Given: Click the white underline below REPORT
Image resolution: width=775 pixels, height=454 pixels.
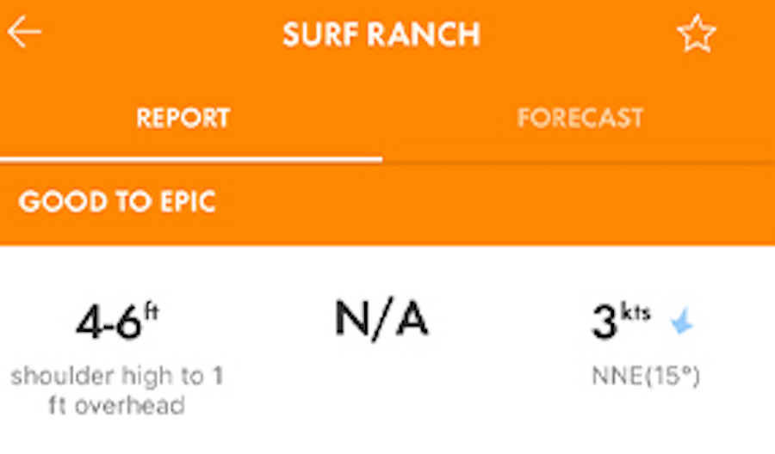Looking at the screenshot, I should point(191,160).
